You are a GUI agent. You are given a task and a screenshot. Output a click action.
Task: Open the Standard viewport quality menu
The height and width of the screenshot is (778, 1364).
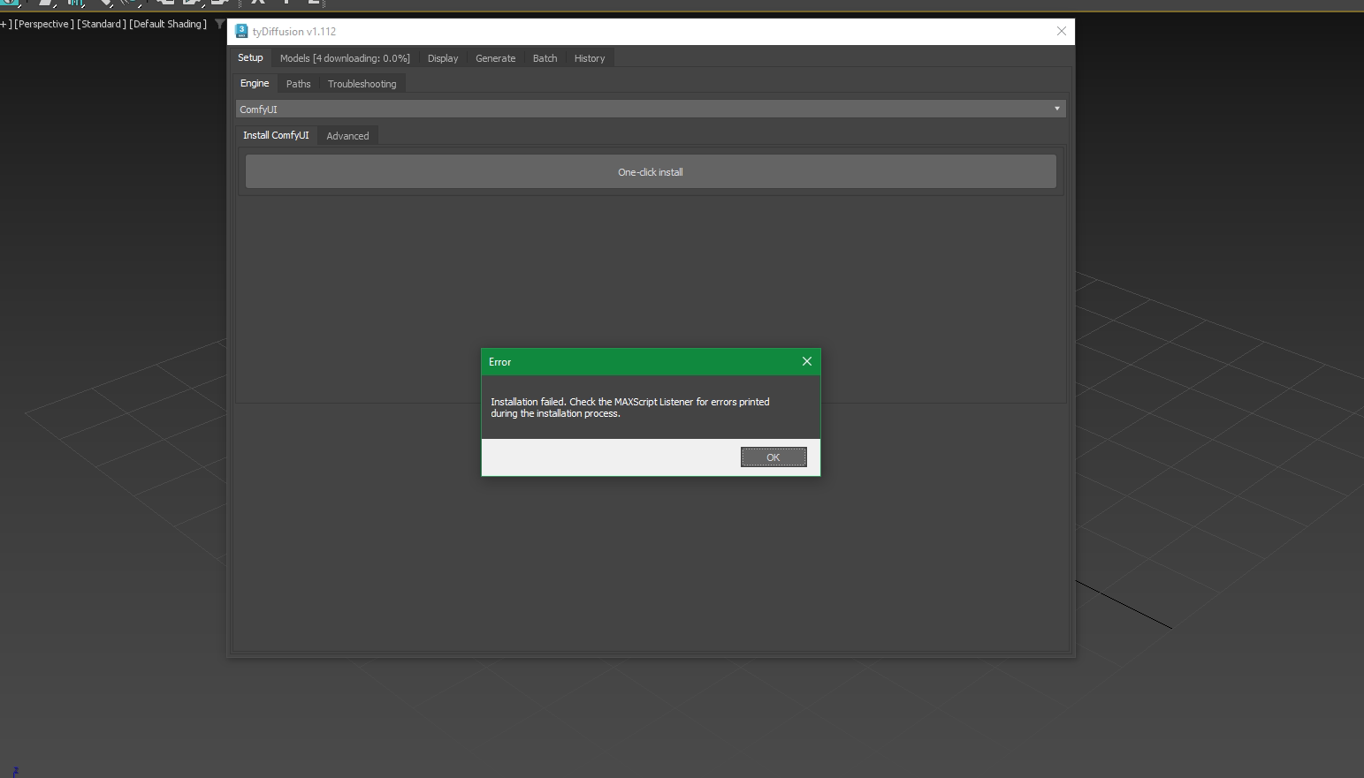101,24
